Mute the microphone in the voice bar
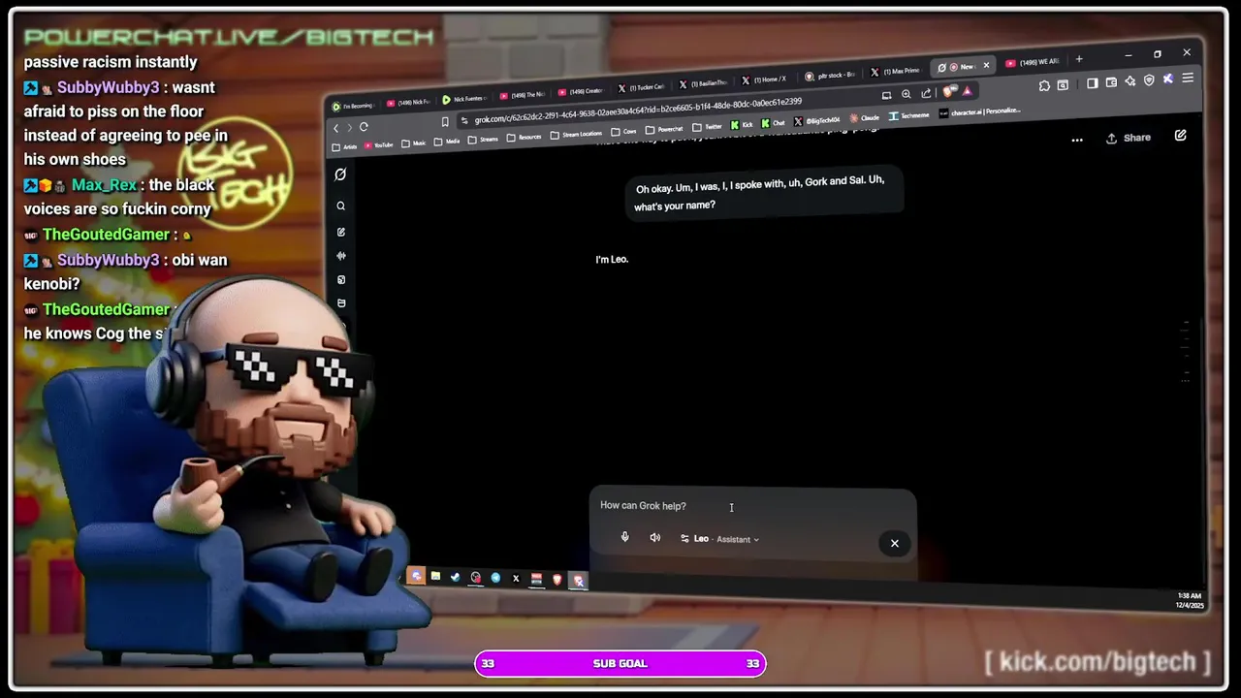 [x=624, y=537]
